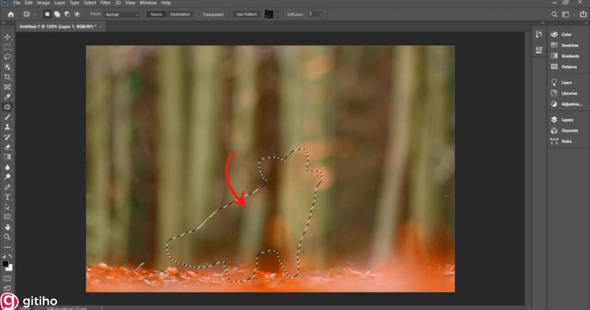Activate the Zoom tool
The height and width of the screenshot is (310, 590).
[7, 237]
